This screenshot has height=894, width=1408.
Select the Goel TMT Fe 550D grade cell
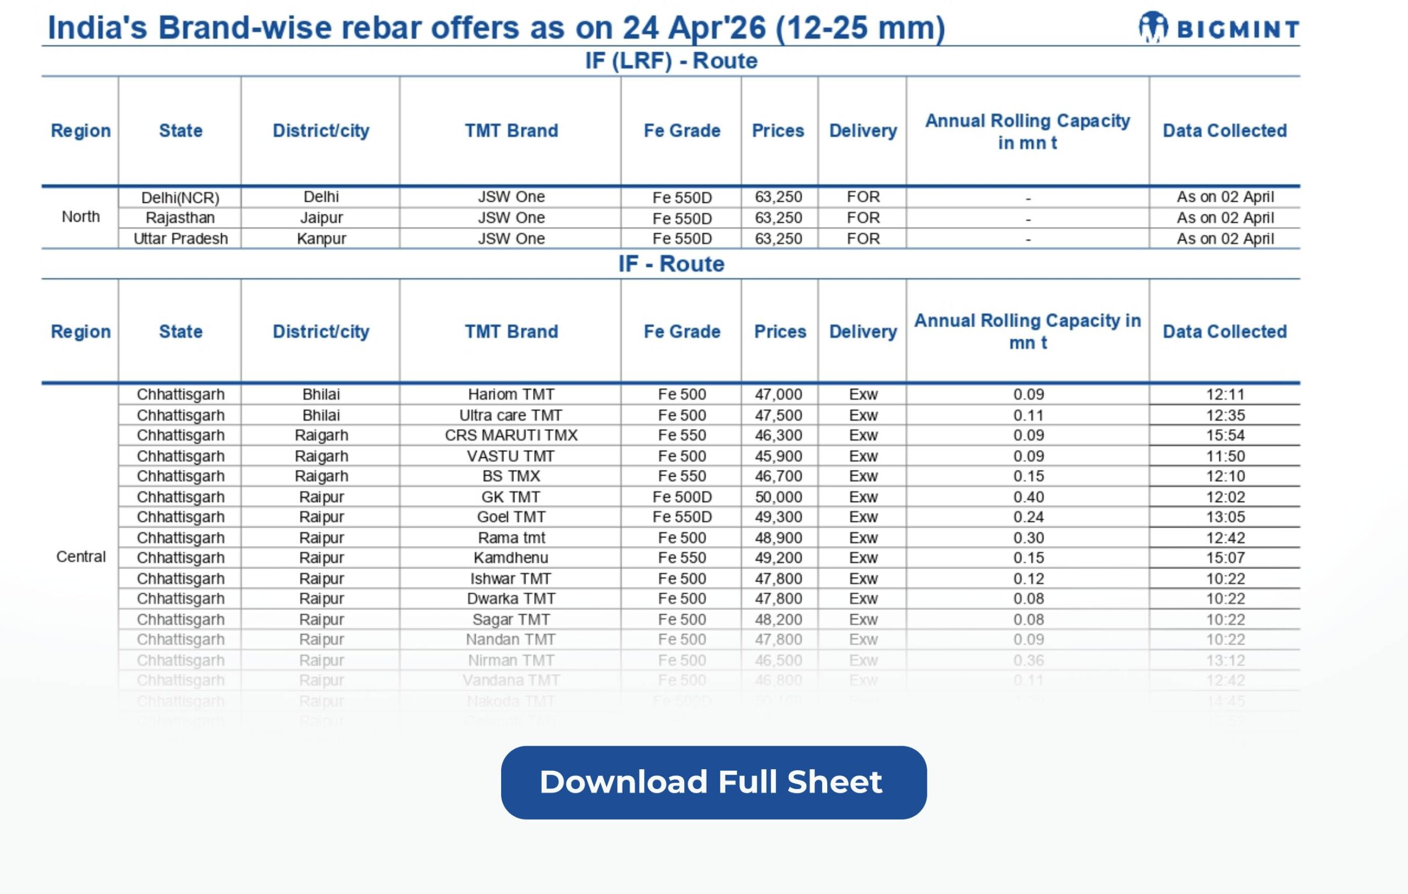click(x=681, y=517)
